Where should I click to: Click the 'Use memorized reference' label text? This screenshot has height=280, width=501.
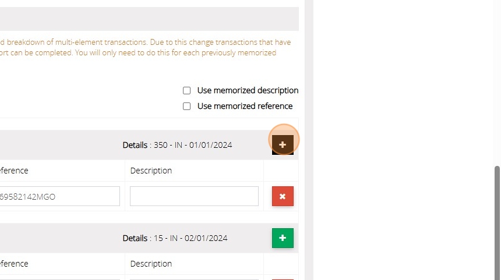[245, 107]
